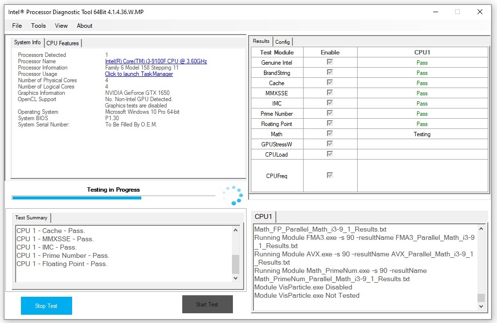Viewport: 497px width, 323px height.
Task: Uncheck the CPUFreq enable checkbox
Action: tap(330, 175)
